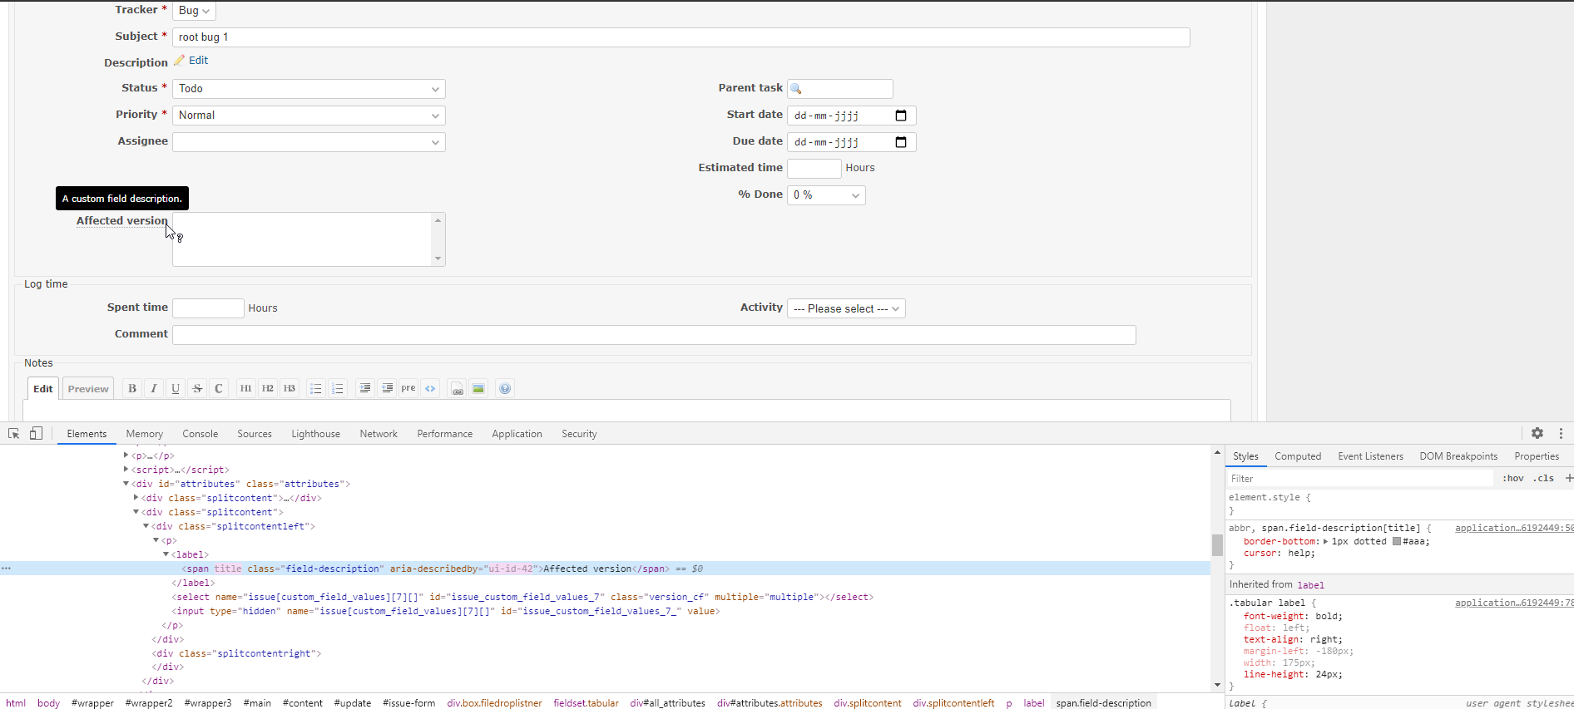Image resolution: width=1574 pixels, height=709 pixels.
Task: Open the % Done dropdown
Action: pyautogui.click(x=826, y=195)
